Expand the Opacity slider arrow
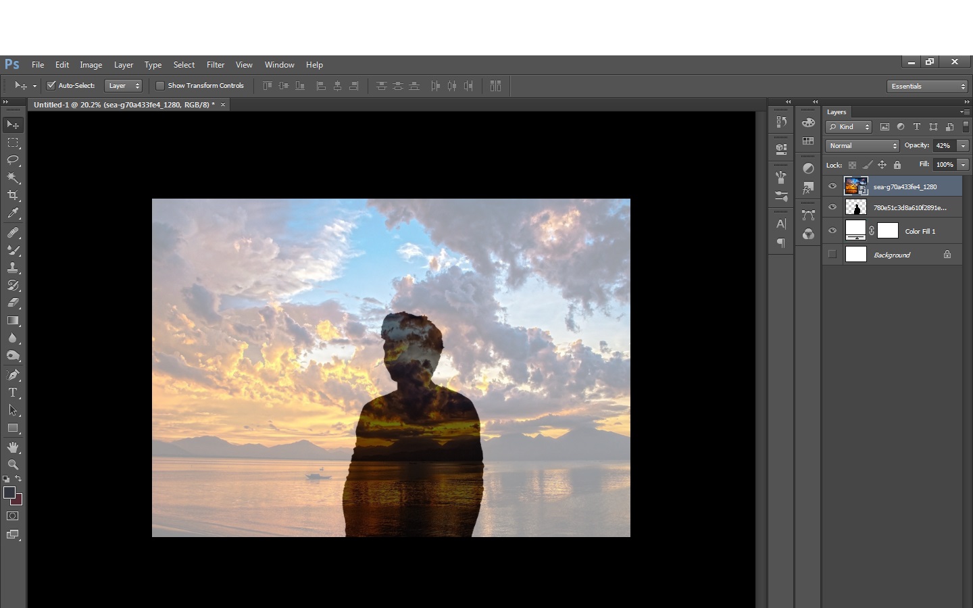This screenshot has width=973, height=608. pos(963,146)
